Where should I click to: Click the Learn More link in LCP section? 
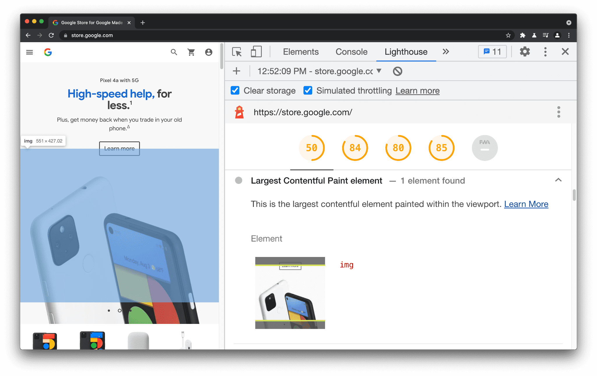tap(526, 204)
